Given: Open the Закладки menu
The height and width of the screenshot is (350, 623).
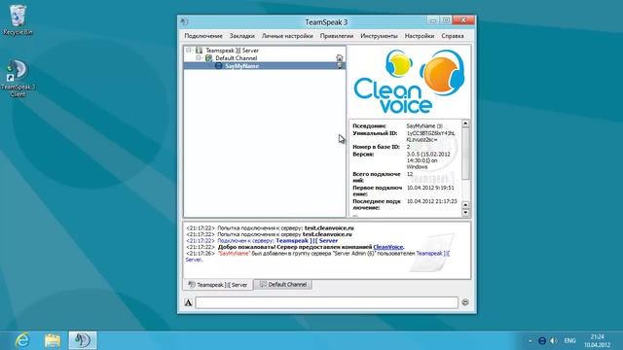Looking at the screenshot, I should click(242, 36).
